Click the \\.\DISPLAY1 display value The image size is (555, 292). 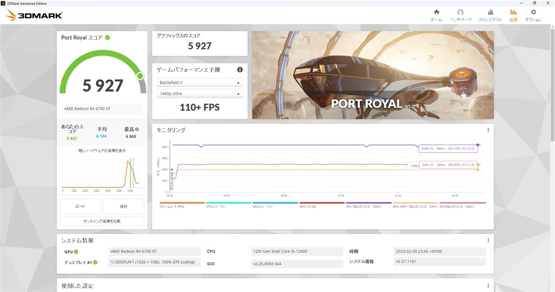point(154,262)
